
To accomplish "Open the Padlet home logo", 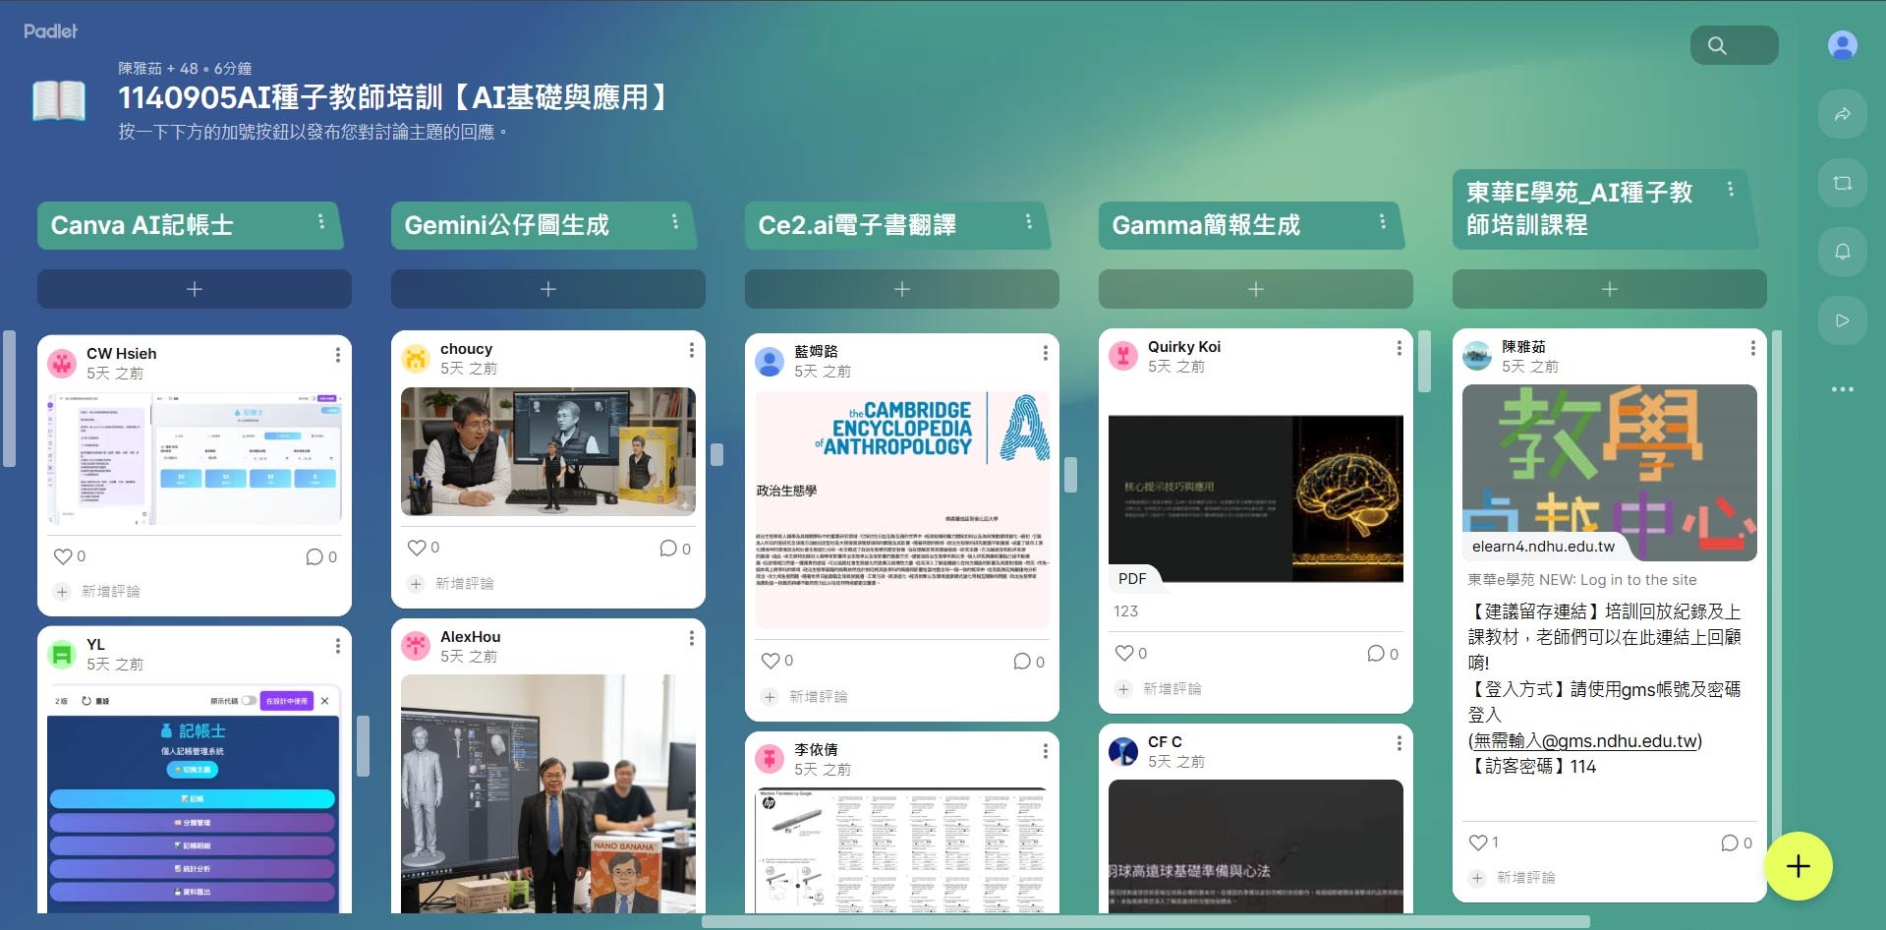I will tap(50, 31).
